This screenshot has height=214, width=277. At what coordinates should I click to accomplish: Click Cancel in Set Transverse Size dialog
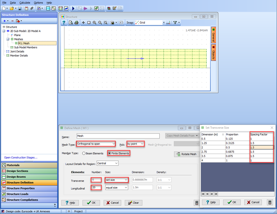coord(253,202)
